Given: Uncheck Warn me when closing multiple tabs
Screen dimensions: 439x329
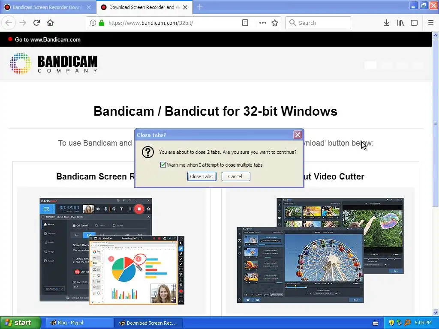Looking at the screenshot, I should tap(163, 165).
